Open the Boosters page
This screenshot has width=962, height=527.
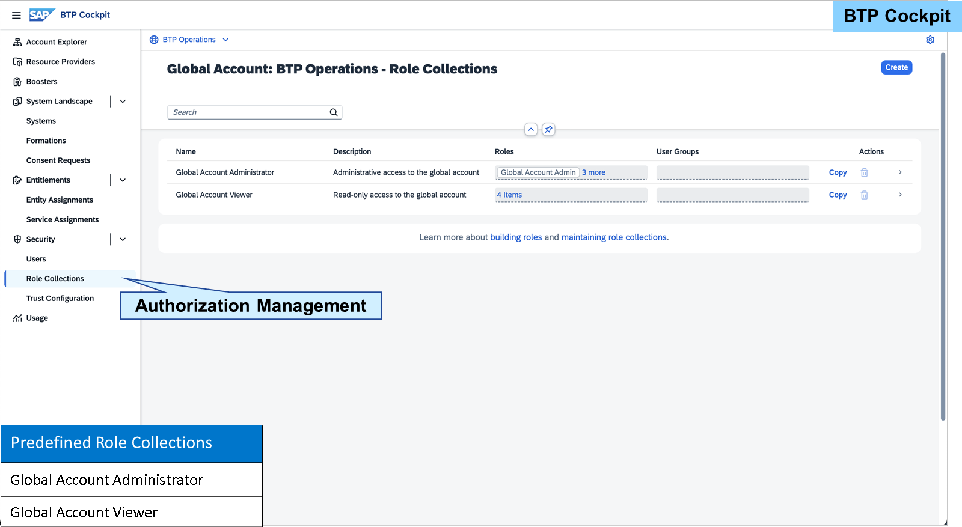42,82
